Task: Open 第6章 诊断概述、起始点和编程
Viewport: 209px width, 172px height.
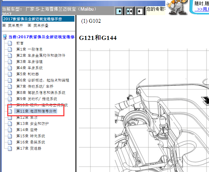Action: pyautogui.click(x=43, y=80)
